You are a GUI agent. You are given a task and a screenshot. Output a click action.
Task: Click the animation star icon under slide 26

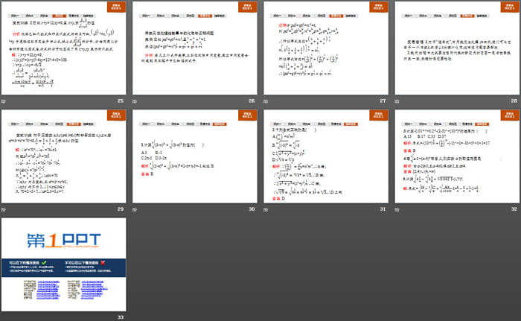[135, 101]
